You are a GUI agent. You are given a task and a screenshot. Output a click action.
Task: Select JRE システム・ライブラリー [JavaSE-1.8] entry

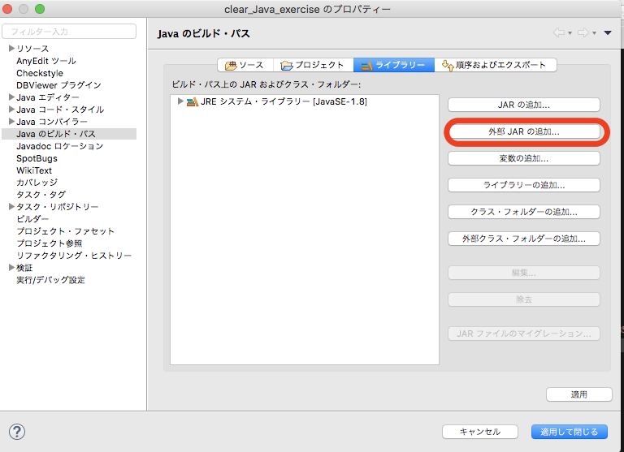coord(284,101)
